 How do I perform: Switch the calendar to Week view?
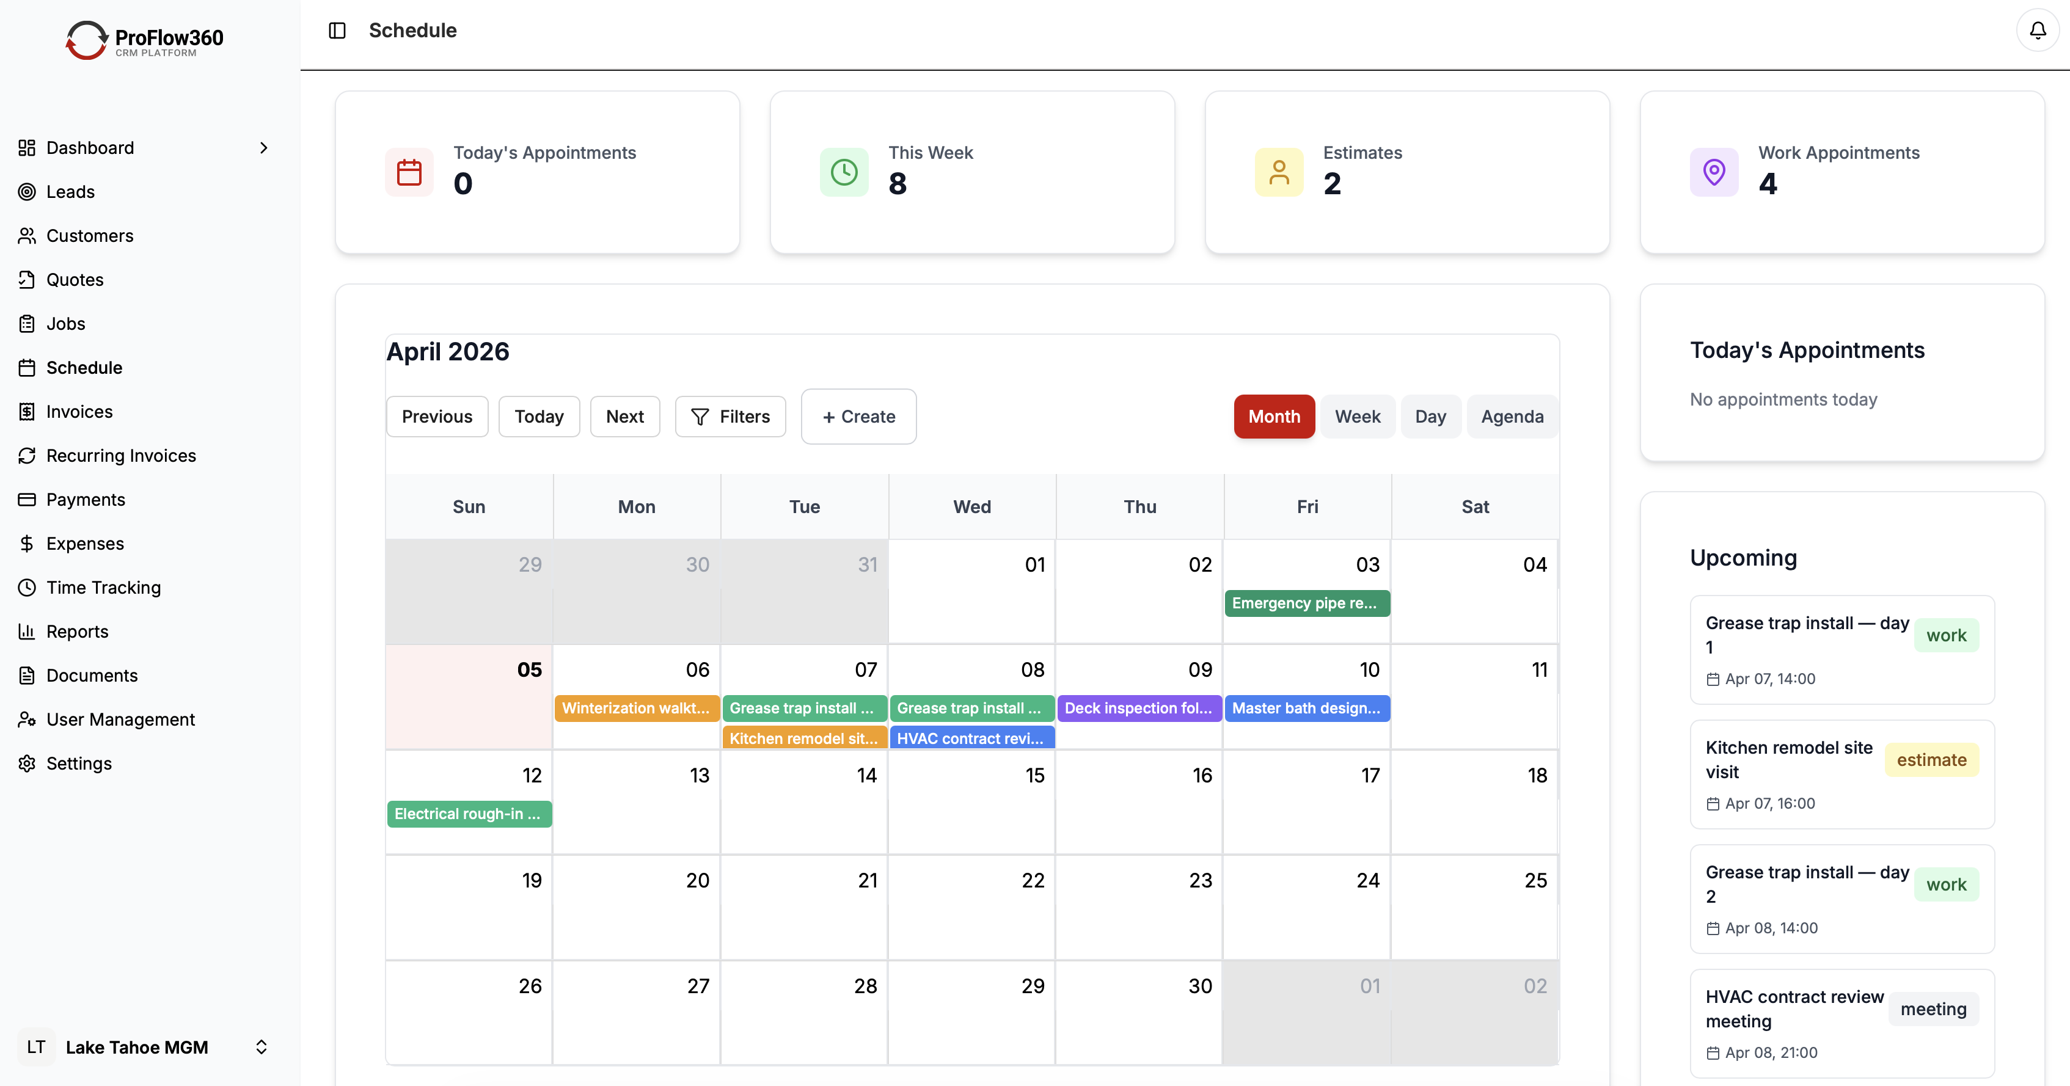tap(1357, 416)
